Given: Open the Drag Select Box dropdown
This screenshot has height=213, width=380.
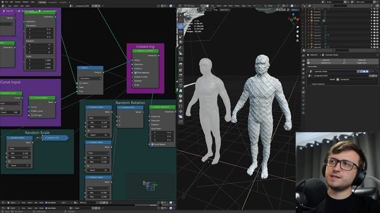Looking at the screenshot, I should 224,10.
